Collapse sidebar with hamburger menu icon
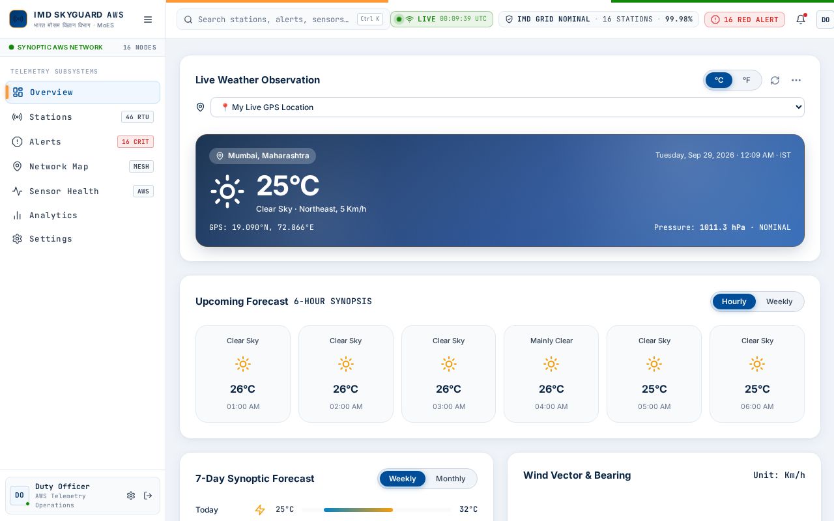Viewport: 834px width, 521px height. tap(148, 20)
